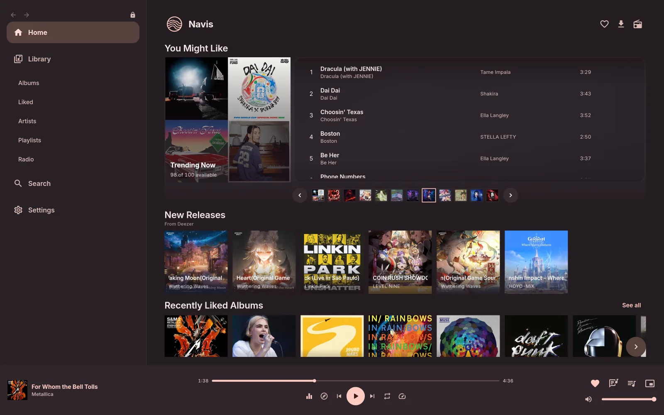
Task: Click See all for liked albums
Action: tap(631, 305)
